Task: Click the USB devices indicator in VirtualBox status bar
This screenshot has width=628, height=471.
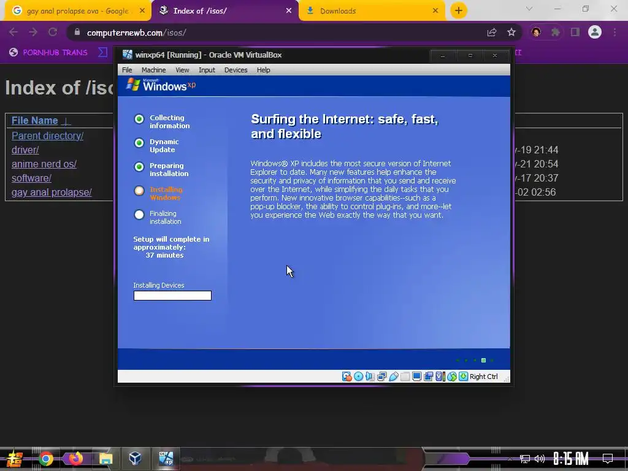Action: [393, 377]
